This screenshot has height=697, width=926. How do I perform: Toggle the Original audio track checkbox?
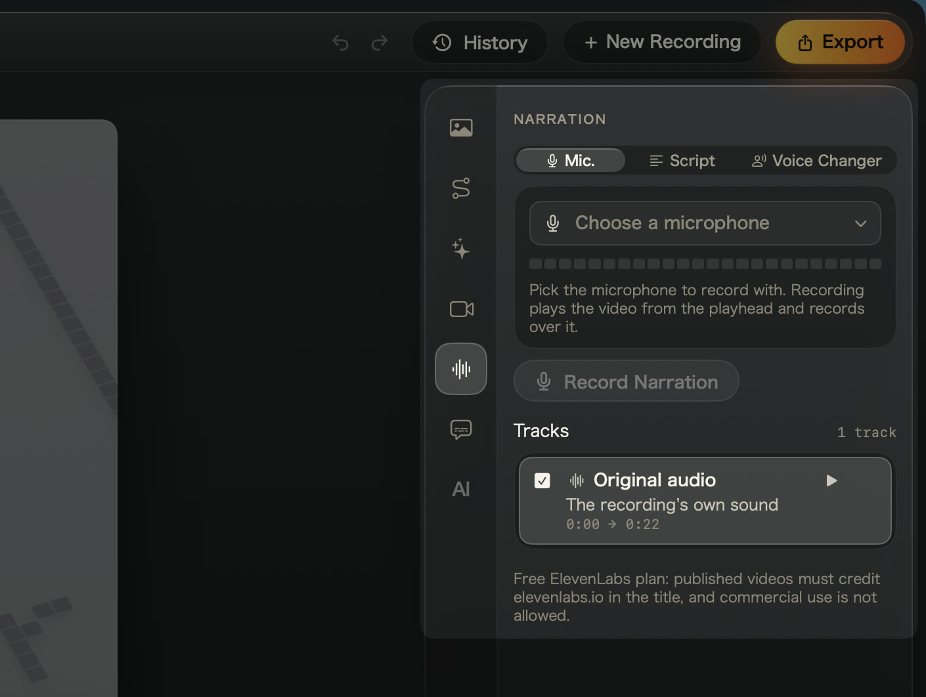point(542,481)
